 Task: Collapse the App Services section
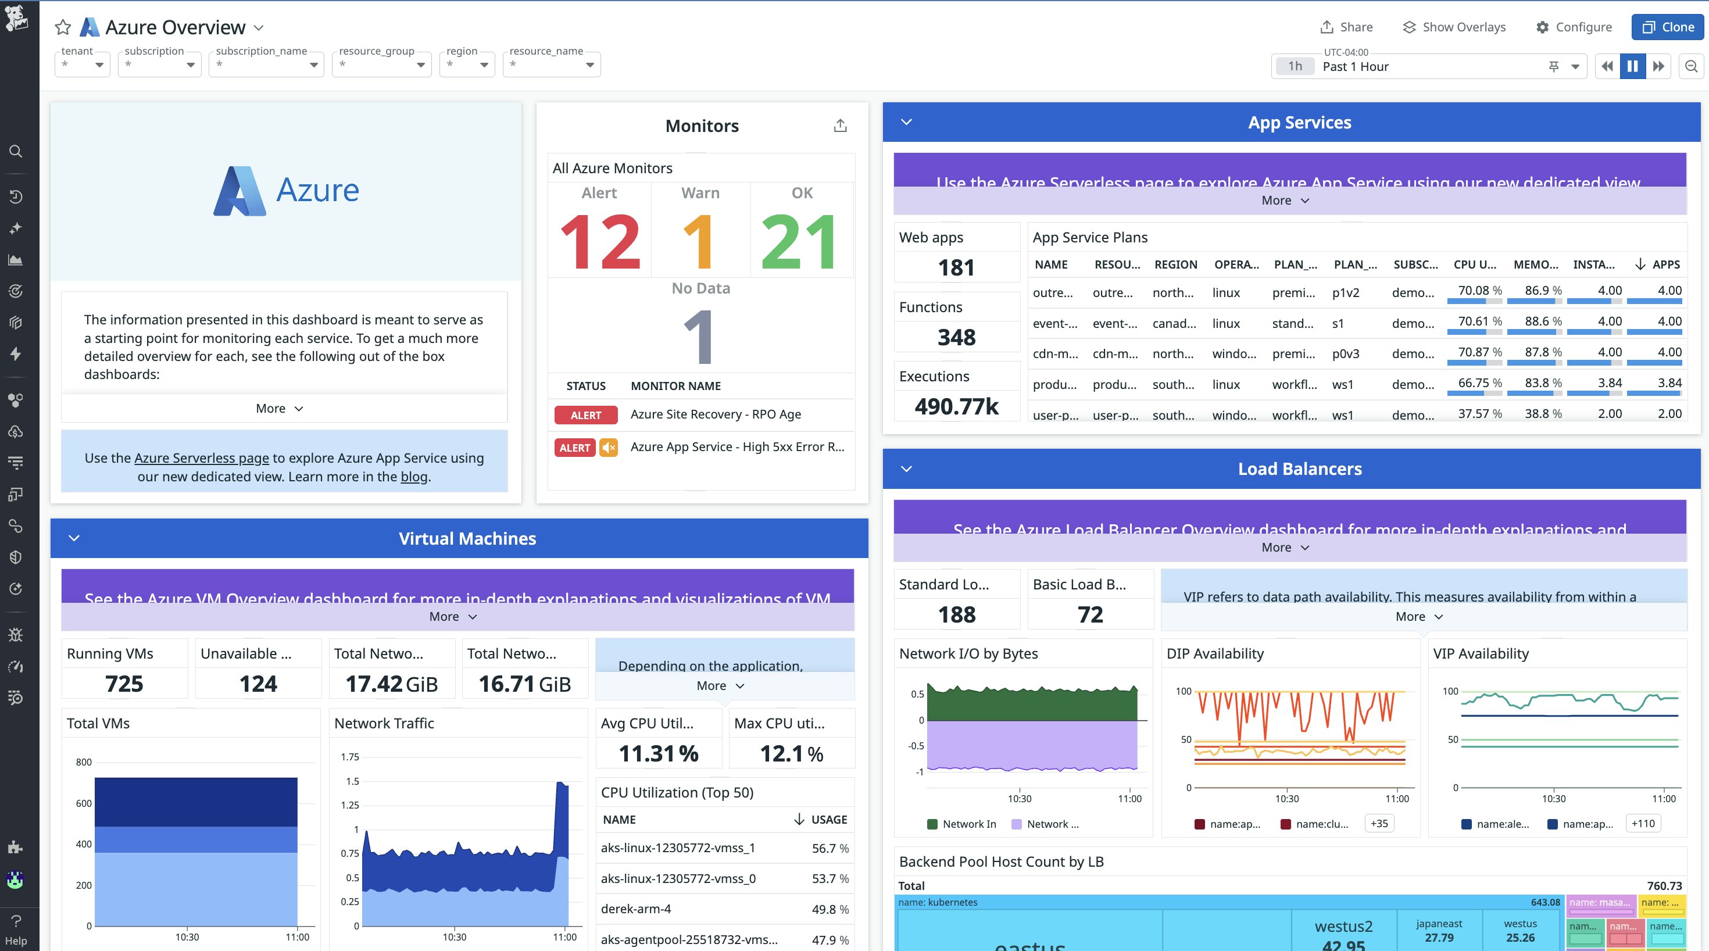(x=906, y=122)
